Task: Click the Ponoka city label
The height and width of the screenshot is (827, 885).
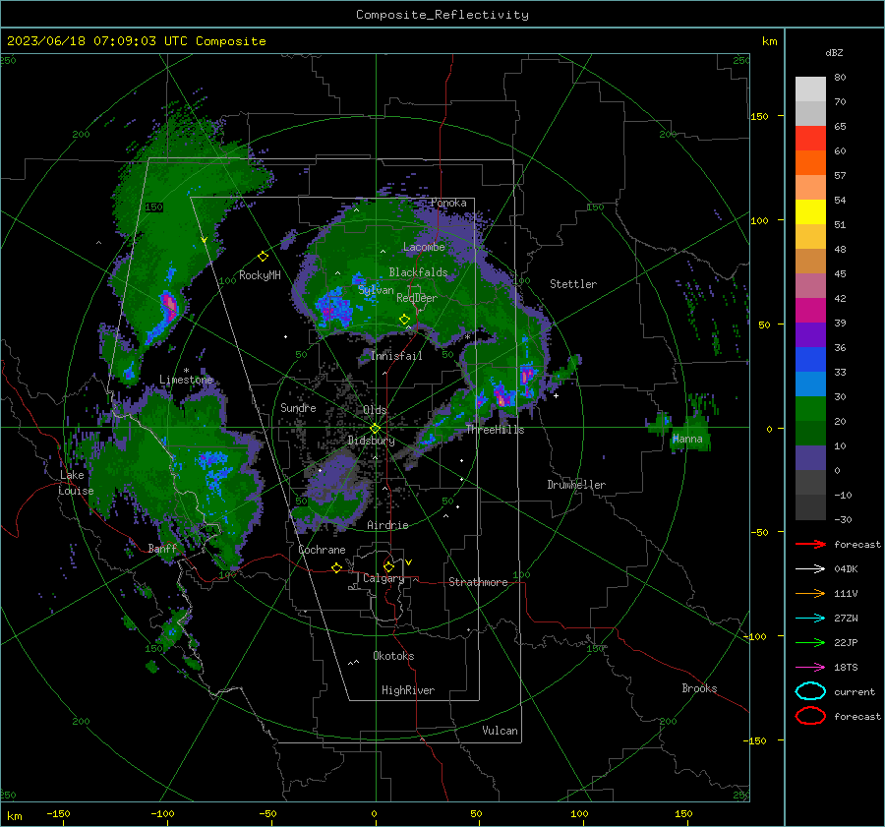Action: point(448,203)
